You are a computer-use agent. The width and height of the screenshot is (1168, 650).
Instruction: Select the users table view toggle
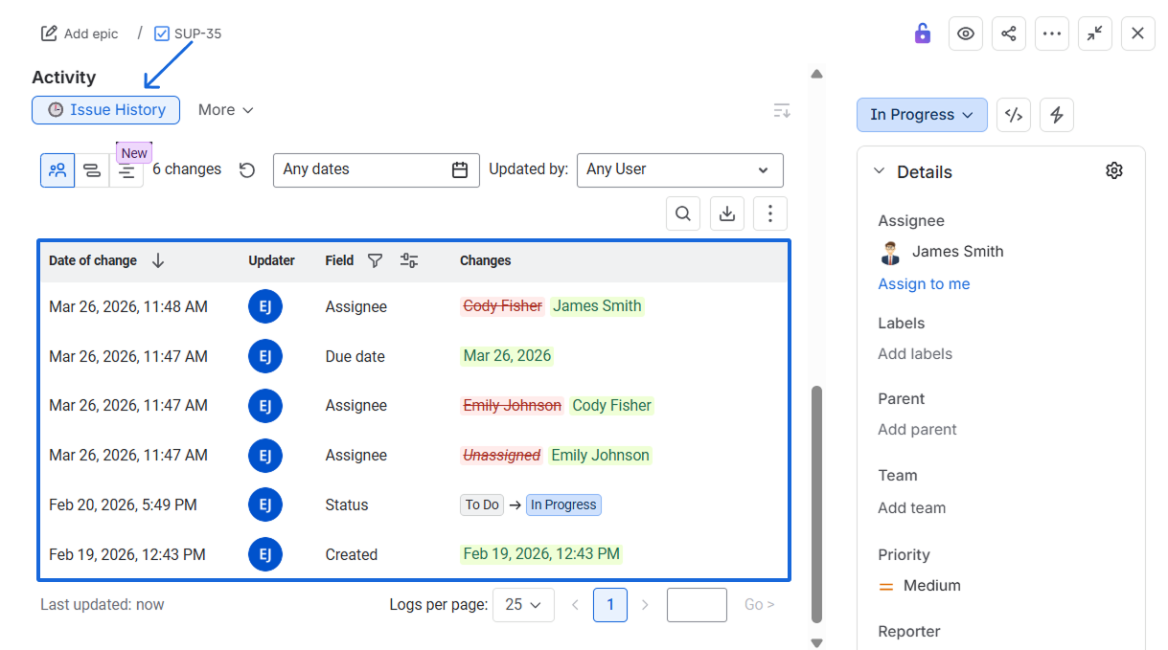tap(57, 170)
